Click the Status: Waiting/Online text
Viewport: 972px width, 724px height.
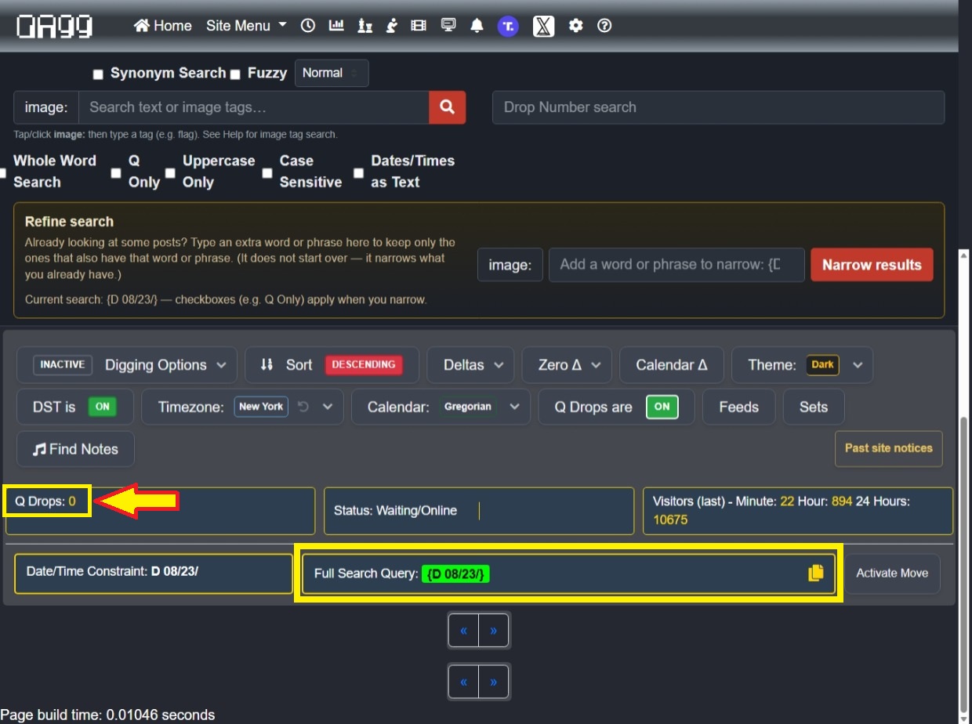click(395, 511)
